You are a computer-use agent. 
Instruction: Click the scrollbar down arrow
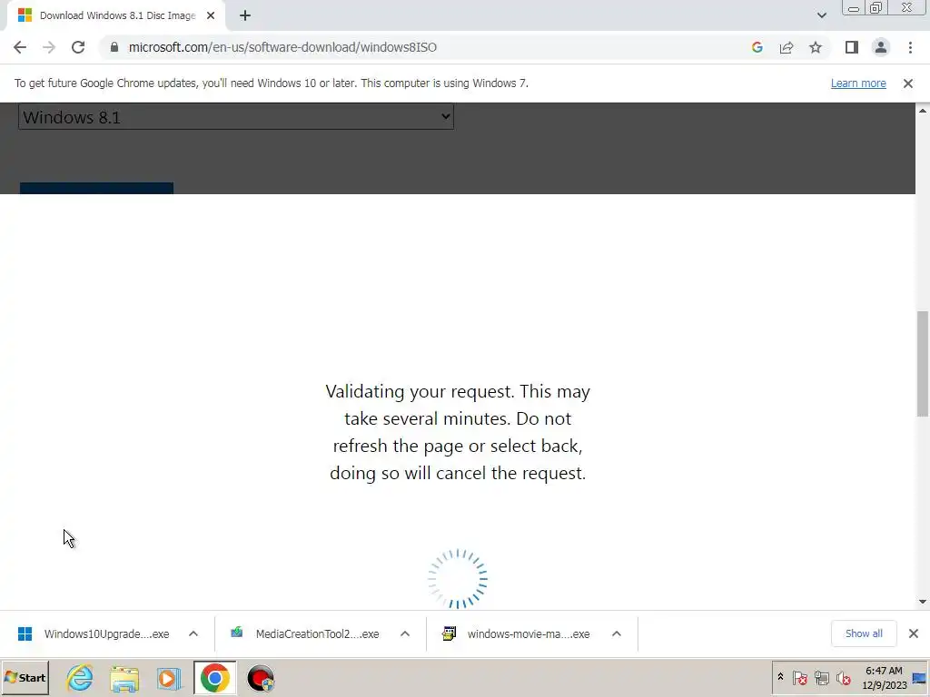(923, 602)
